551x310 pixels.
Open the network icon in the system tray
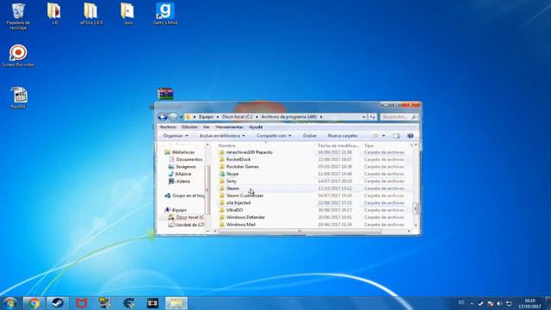coord(509,303)
